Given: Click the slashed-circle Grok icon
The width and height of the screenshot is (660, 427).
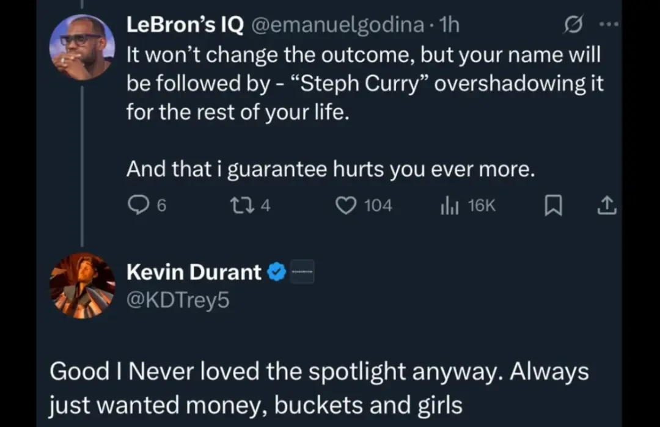Looking at the screenshot, I should pos(573,24).
